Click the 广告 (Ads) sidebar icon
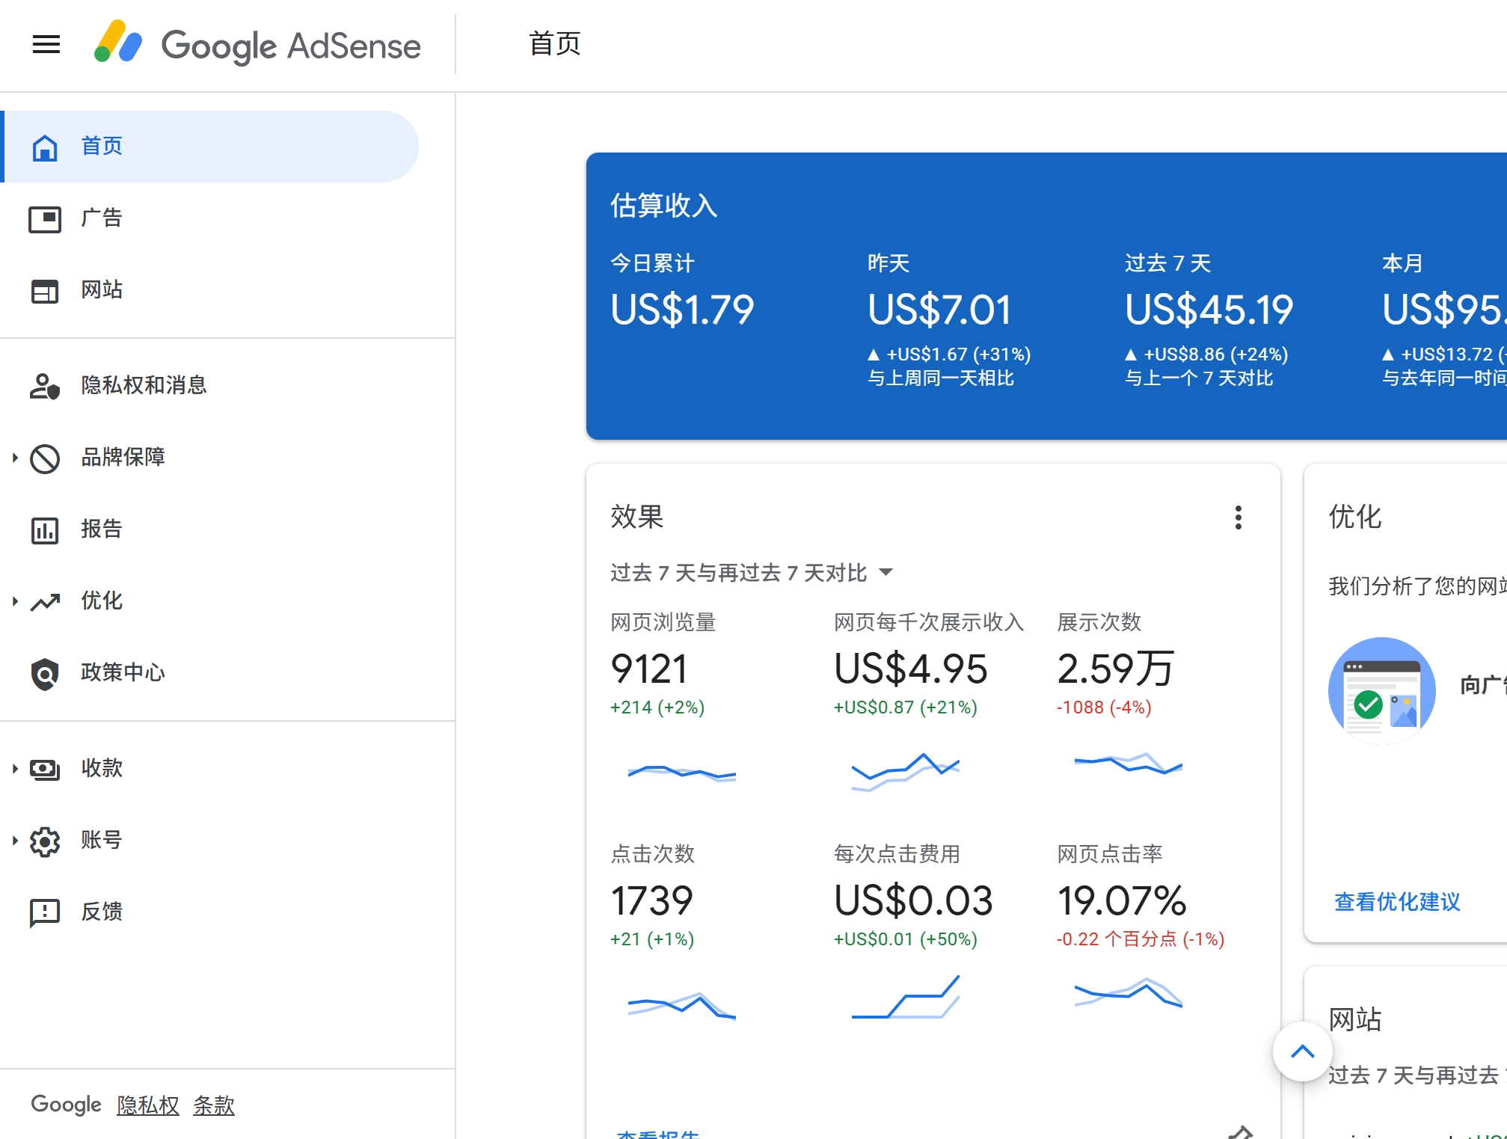The height and width of the screenshot is (1139, 1507). pyautogui.click(x=45, y=219)
